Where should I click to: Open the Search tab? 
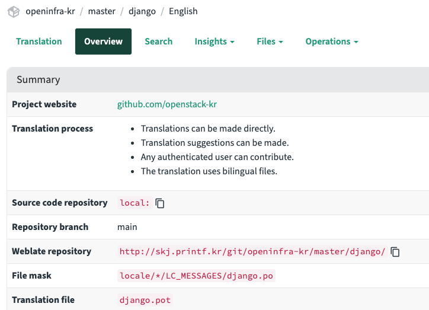point(158,41)
